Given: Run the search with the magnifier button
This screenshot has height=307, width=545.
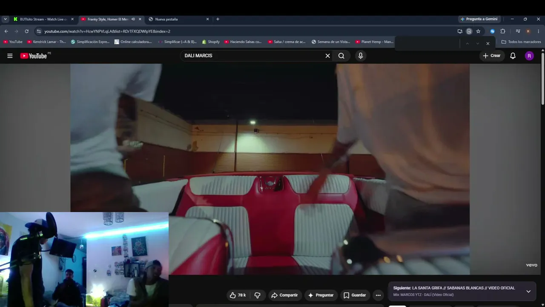Looking at the screenshot, I should click(x=341, y=56).
